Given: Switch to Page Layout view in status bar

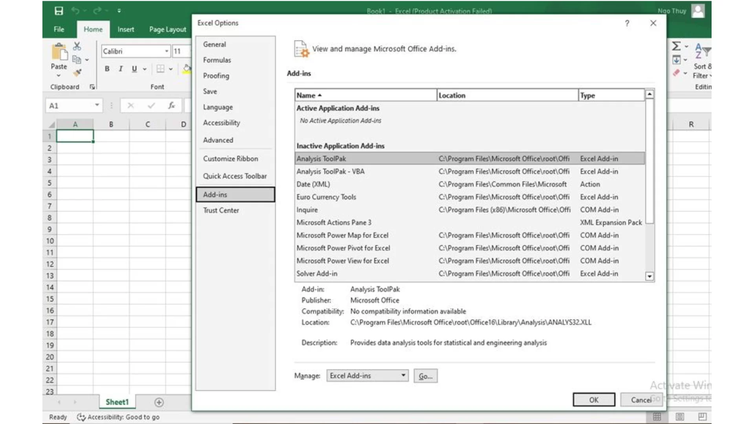Looking at the screenshot, I should (680, 417).
